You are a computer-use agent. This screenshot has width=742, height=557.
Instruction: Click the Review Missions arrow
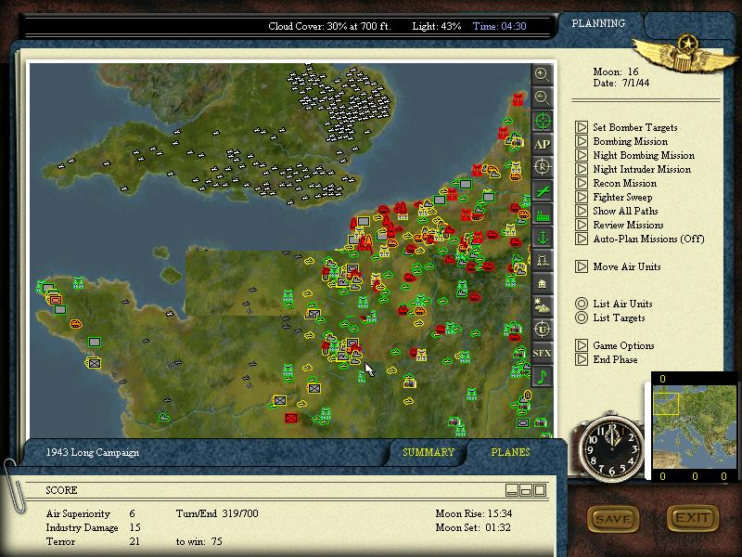(582, 225)
